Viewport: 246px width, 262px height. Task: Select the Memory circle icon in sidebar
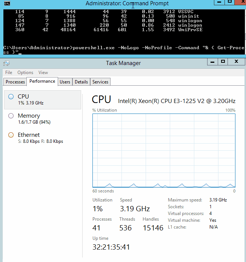click(11, 116)
